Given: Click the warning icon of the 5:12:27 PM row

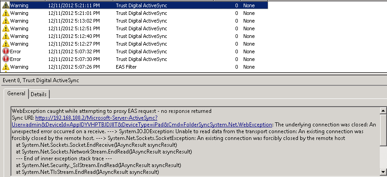Looking at the screenshot, I should (6, 44).
